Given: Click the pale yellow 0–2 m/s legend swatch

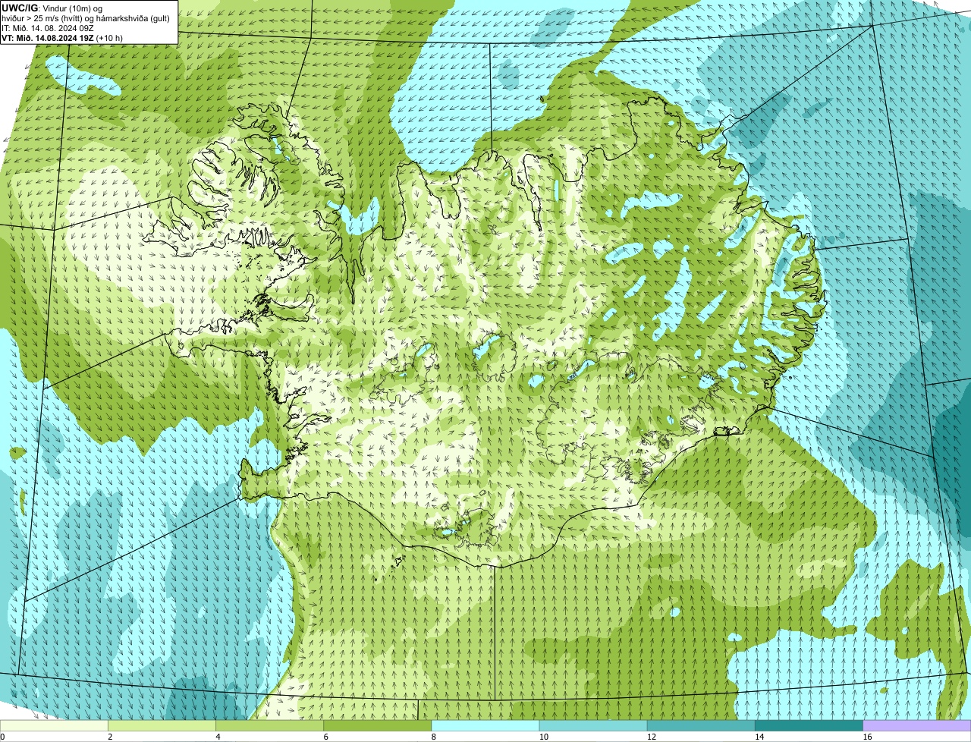Looking at the screenshot, I should pyautogui.click(x=54, y=725).
